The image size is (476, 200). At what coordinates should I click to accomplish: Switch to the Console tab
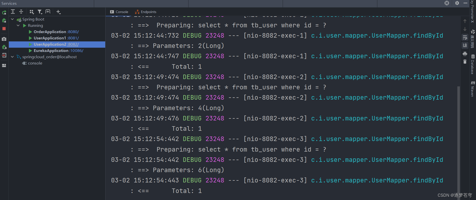pos(119,12)
